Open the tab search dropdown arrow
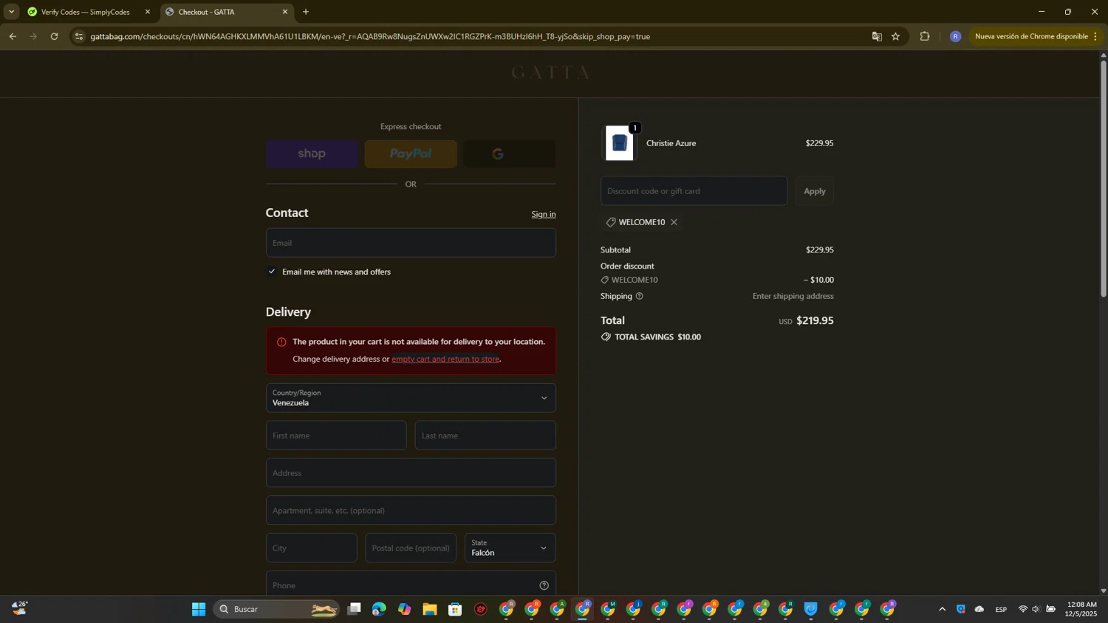 coord(11,12)
